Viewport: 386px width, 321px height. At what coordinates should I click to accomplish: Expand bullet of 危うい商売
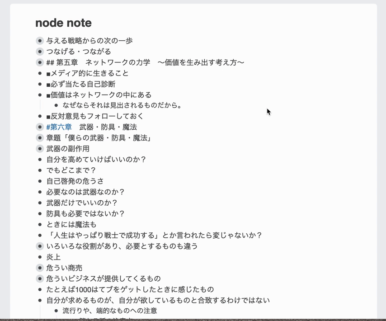click(40, 268)
